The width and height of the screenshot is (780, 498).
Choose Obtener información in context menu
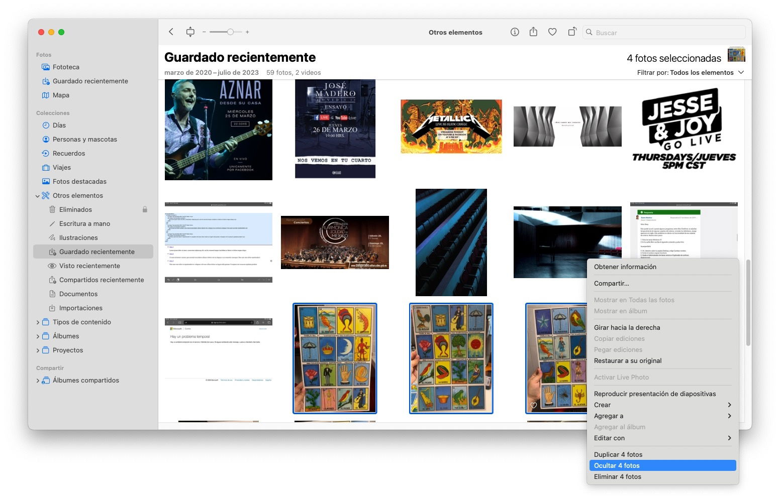pyautogui.click(x=662, y=267)
